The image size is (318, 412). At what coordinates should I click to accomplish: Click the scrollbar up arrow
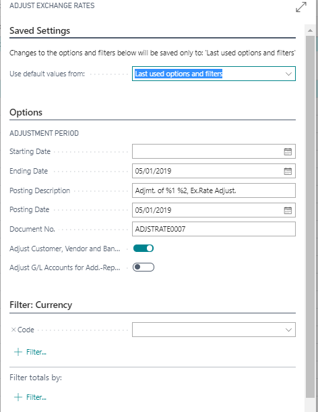(x=310, y=30)
